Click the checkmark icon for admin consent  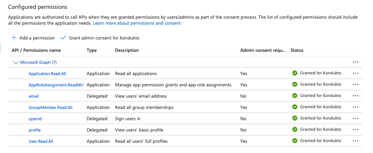pyautogui.click(x=63, y=38)
